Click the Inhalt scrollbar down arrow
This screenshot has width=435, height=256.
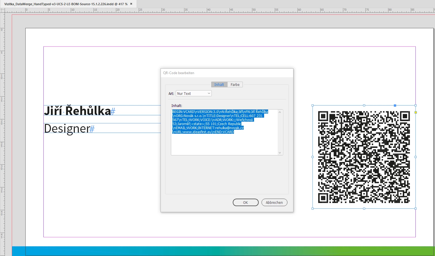[280, 153]
